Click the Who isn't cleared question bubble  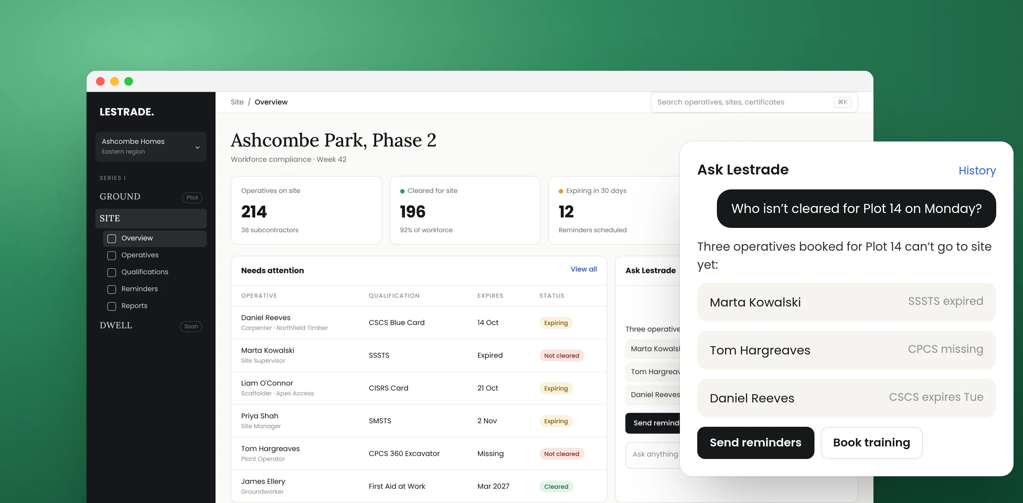(x=856, y=209)
